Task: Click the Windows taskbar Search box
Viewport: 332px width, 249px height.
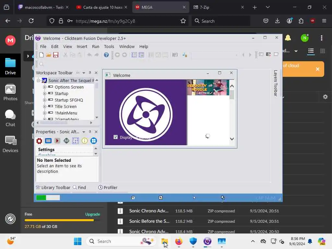Action: click(121, 241)
